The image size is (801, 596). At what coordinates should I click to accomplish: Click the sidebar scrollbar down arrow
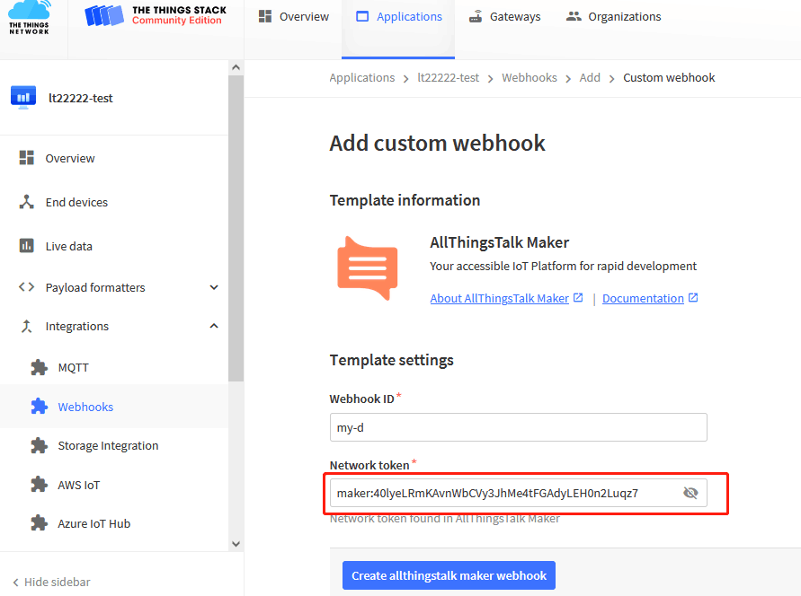[236, 543]
